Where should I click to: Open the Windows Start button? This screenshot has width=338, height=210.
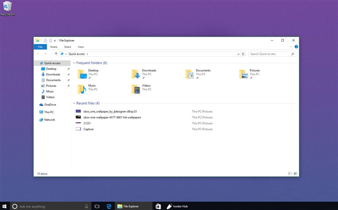pos(5,206)
